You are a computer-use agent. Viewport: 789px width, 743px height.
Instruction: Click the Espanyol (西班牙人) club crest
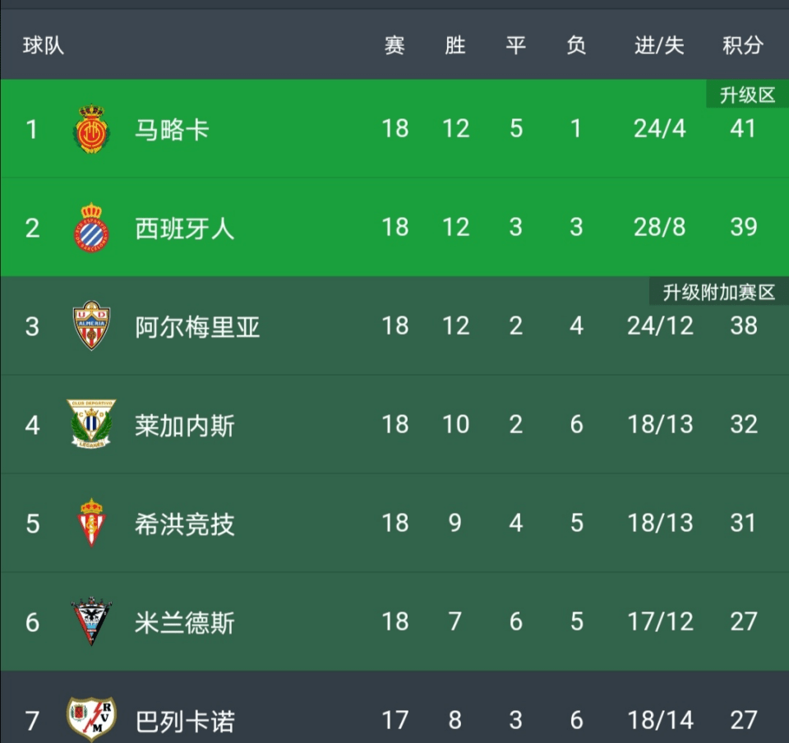pyautogui.click(x=91, y=228)
